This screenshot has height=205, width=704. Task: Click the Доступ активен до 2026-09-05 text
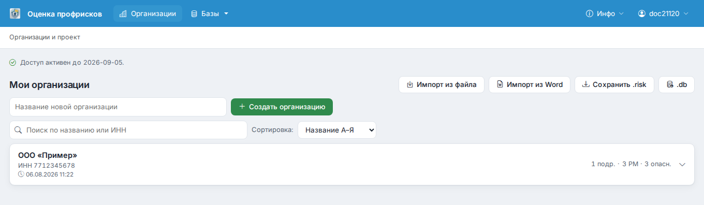click(72, 63)
